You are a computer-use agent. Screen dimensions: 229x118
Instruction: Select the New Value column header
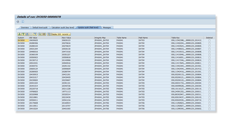pyautogui.click(x=78, y=38)
